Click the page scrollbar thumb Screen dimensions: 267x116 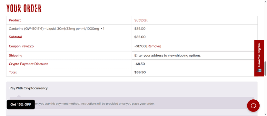point(265,69)
